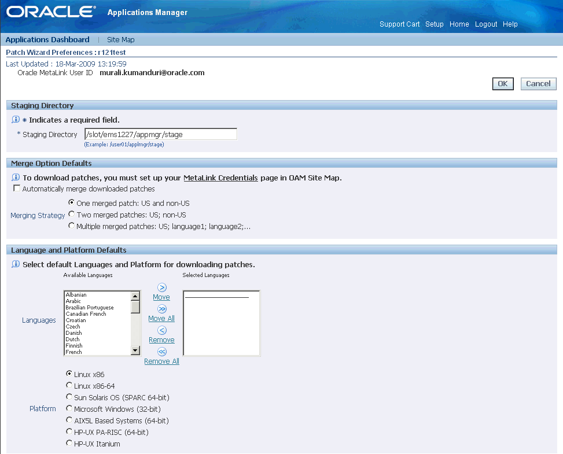Click the Cancel button
The image size is (563, 454).
[538, 84]
